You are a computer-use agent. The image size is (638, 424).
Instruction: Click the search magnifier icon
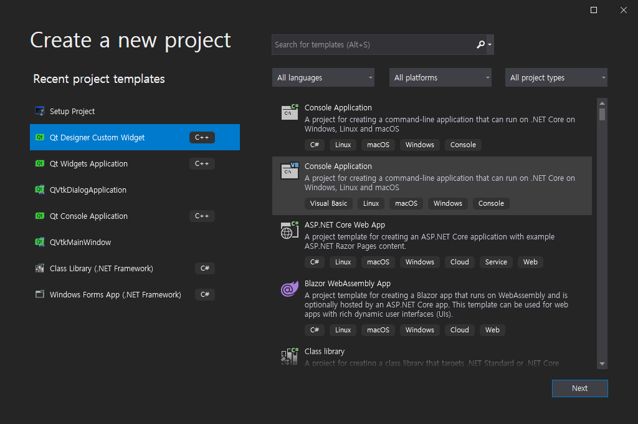[480, 44]
